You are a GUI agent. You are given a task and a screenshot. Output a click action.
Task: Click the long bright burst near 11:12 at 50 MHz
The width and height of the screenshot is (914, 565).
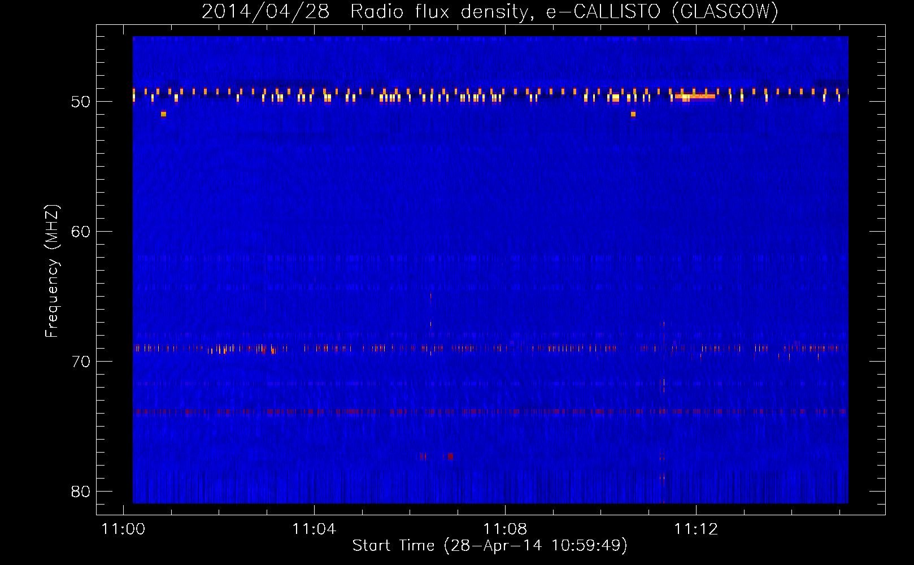pyautogui.click(x=695, y=97)
